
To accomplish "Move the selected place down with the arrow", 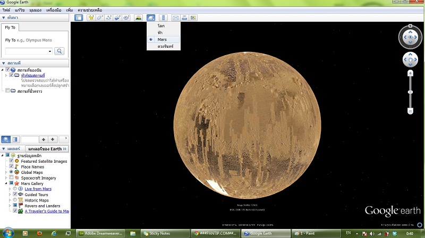I will [x=53, y=139].
